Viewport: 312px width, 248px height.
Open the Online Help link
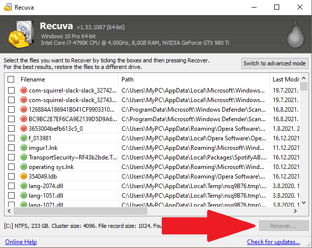click(21, 242)
